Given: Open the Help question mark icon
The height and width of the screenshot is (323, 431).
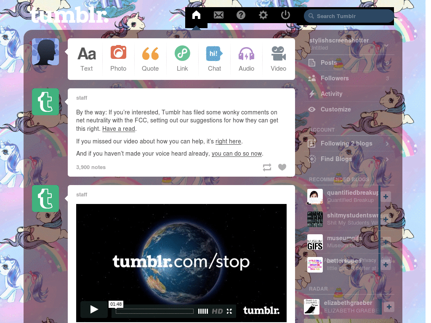Looking at the screenshot, I should [241, 15].
